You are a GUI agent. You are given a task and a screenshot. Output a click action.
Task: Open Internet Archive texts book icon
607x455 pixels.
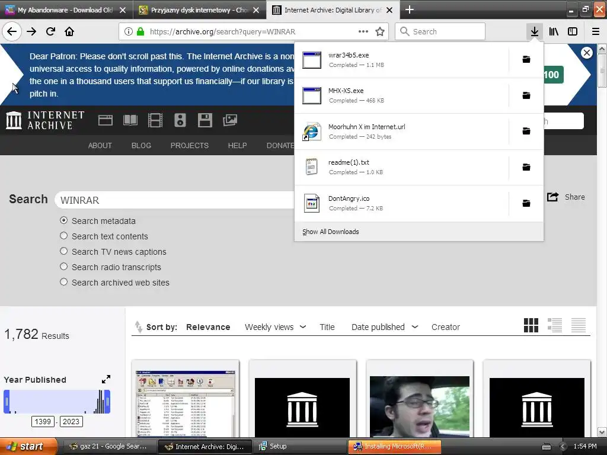130,120
